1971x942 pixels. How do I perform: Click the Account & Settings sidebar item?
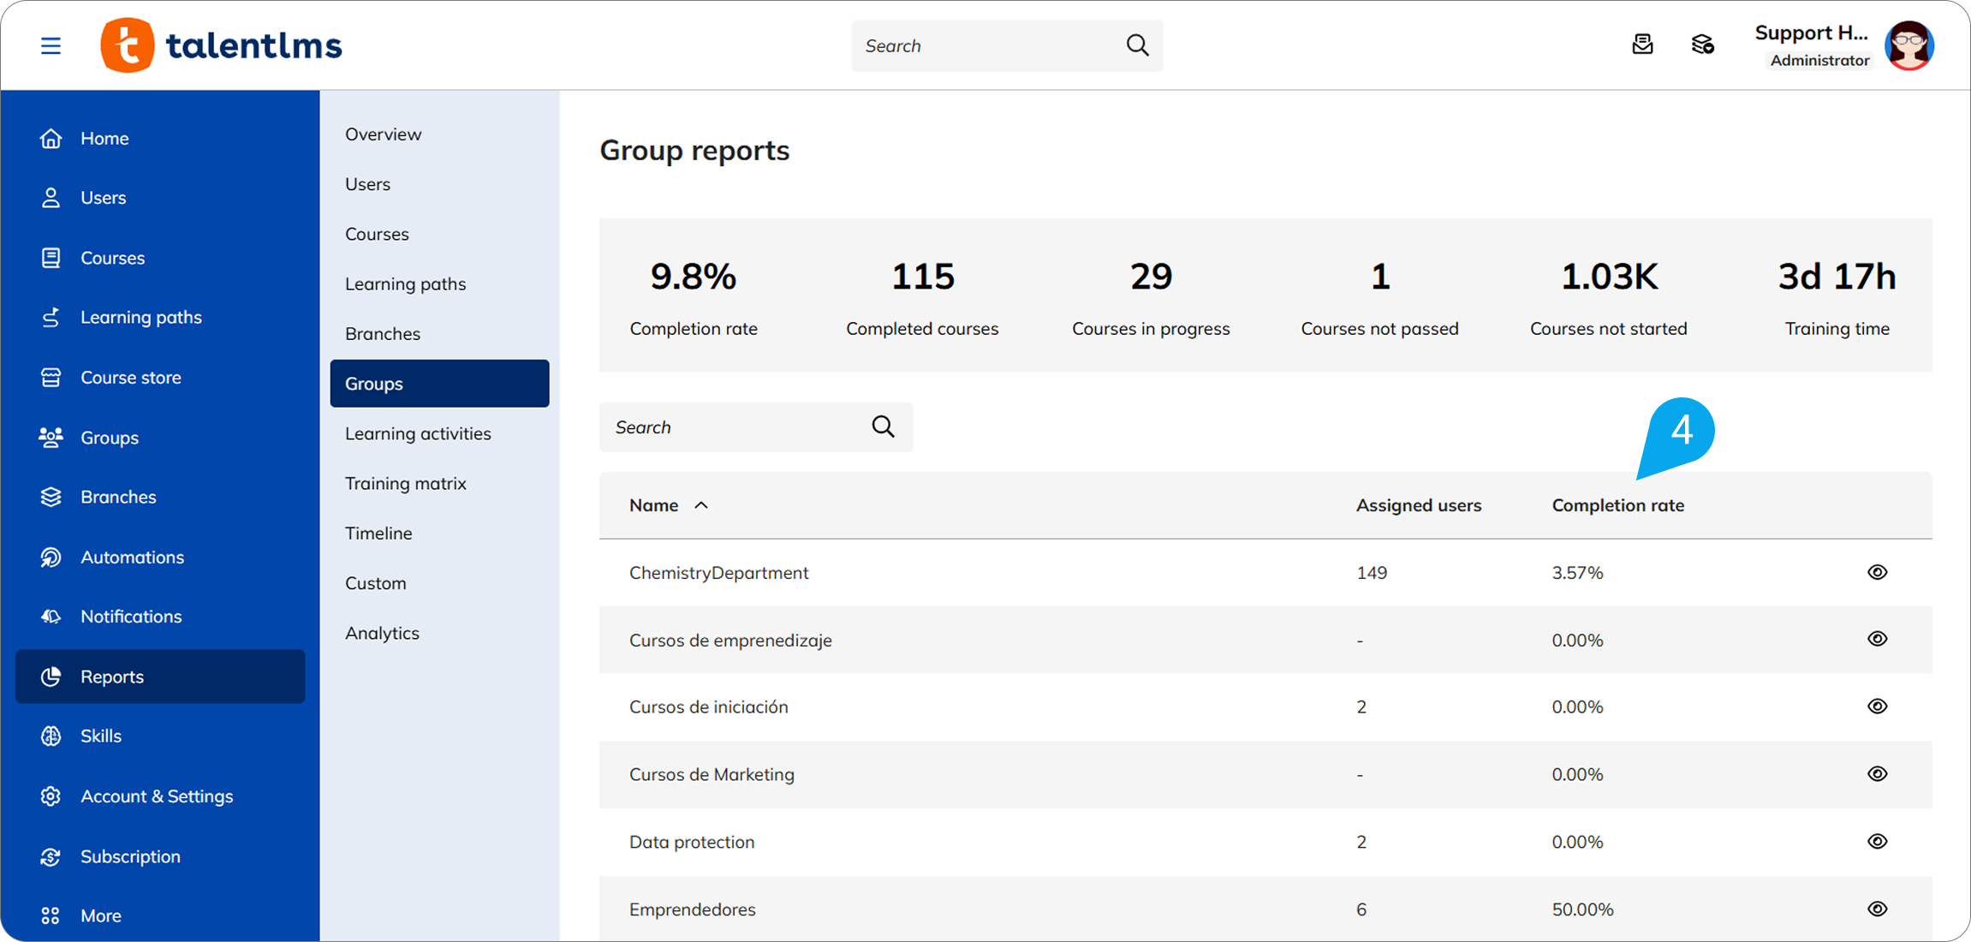click(156, 796)
